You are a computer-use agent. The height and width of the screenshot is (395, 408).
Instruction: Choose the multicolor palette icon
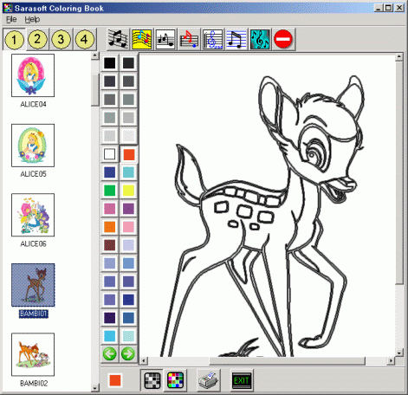[175, 380]
